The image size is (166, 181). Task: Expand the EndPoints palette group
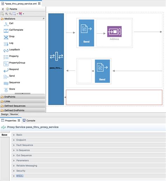coord(22,97)
